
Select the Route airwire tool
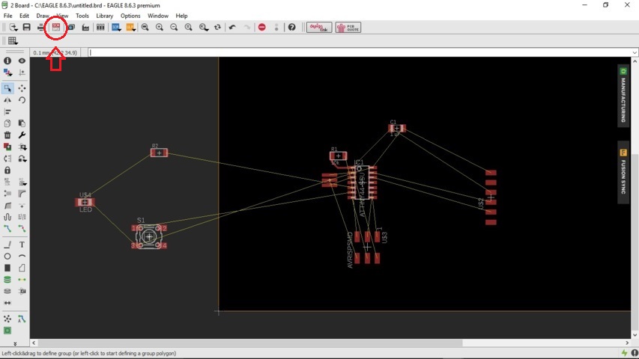[x=7, y=229]
